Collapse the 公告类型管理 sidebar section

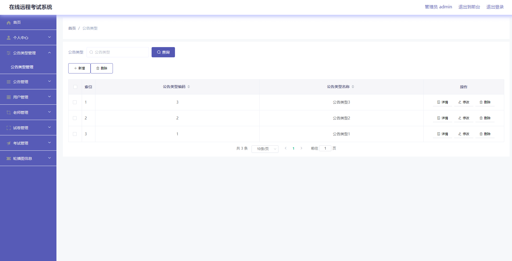28,53
